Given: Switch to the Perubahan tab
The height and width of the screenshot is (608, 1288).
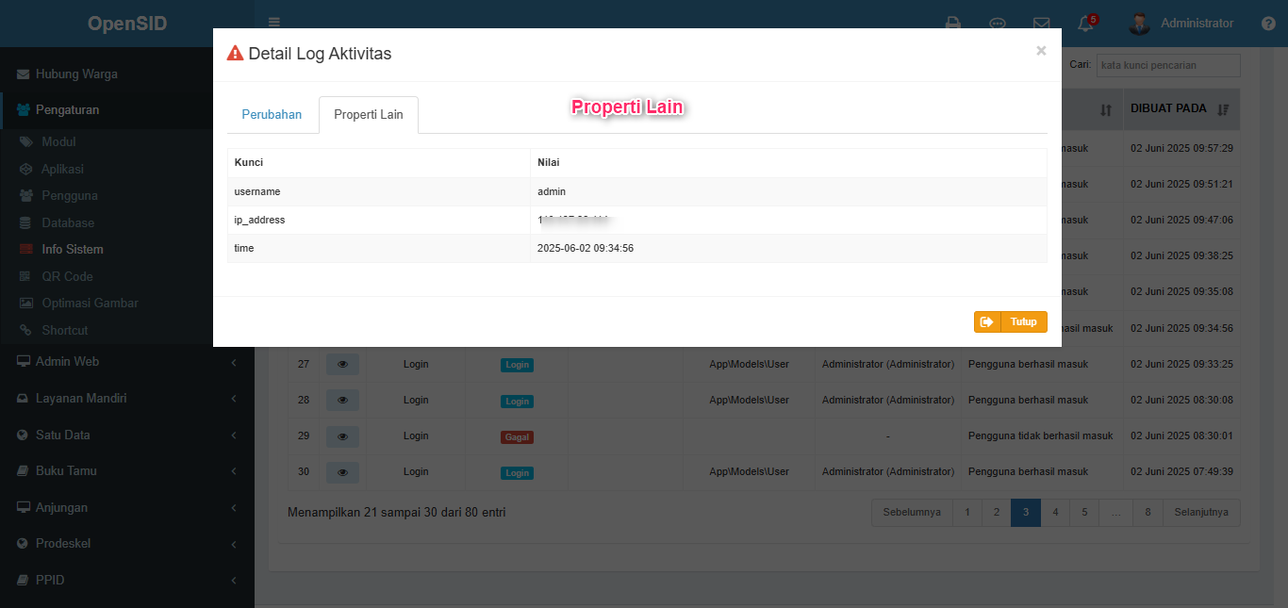Looking at the screenshot, I should click(x=272, y=114).
